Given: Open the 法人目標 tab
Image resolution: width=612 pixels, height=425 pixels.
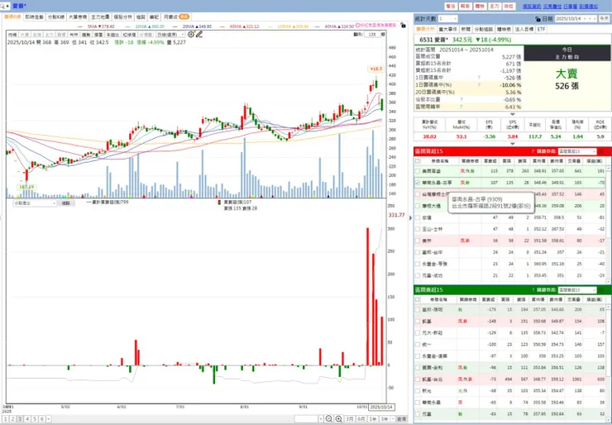Looking at the screenshot, I should coord(524,29).
